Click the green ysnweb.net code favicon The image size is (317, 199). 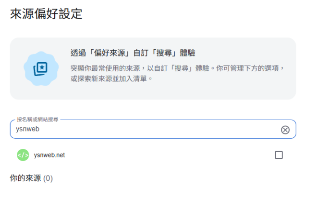click(23, 155)
